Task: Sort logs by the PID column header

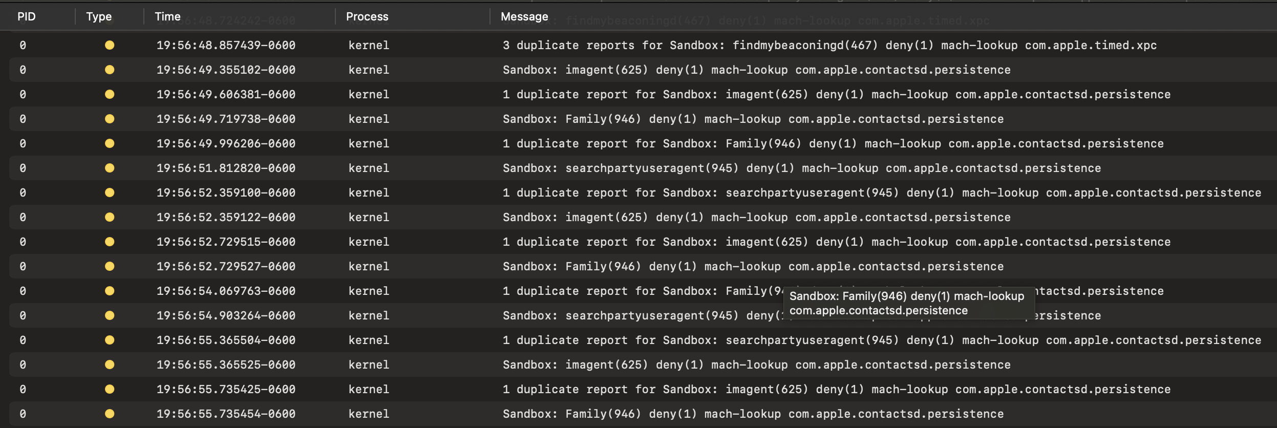Action: pos(27,17)
